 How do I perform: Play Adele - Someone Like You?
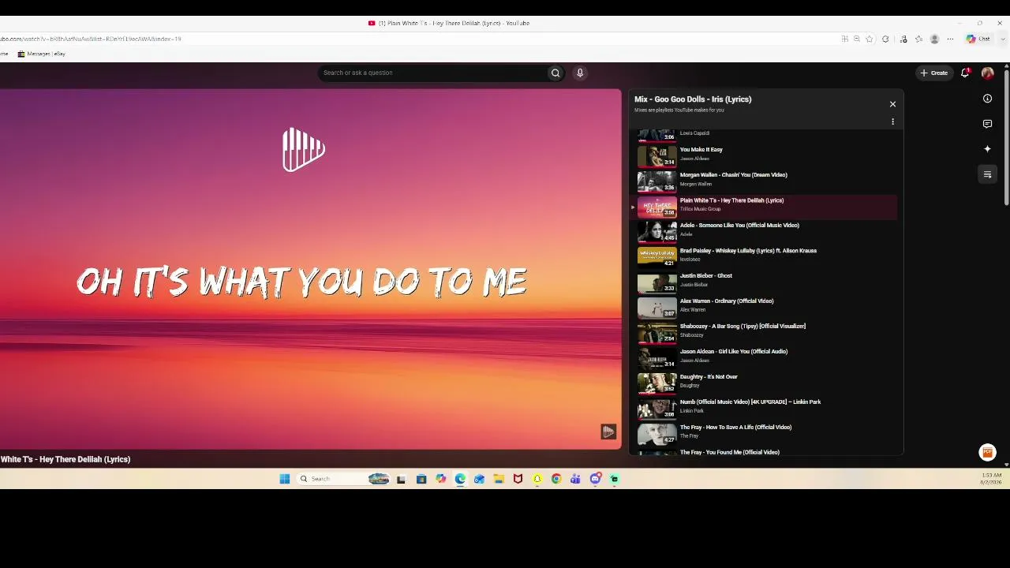tap(765, 231)
